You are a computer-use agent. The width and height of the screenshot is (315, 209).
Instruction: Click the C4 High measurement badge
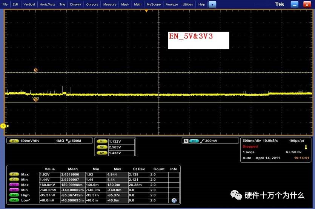click(14, 195)
